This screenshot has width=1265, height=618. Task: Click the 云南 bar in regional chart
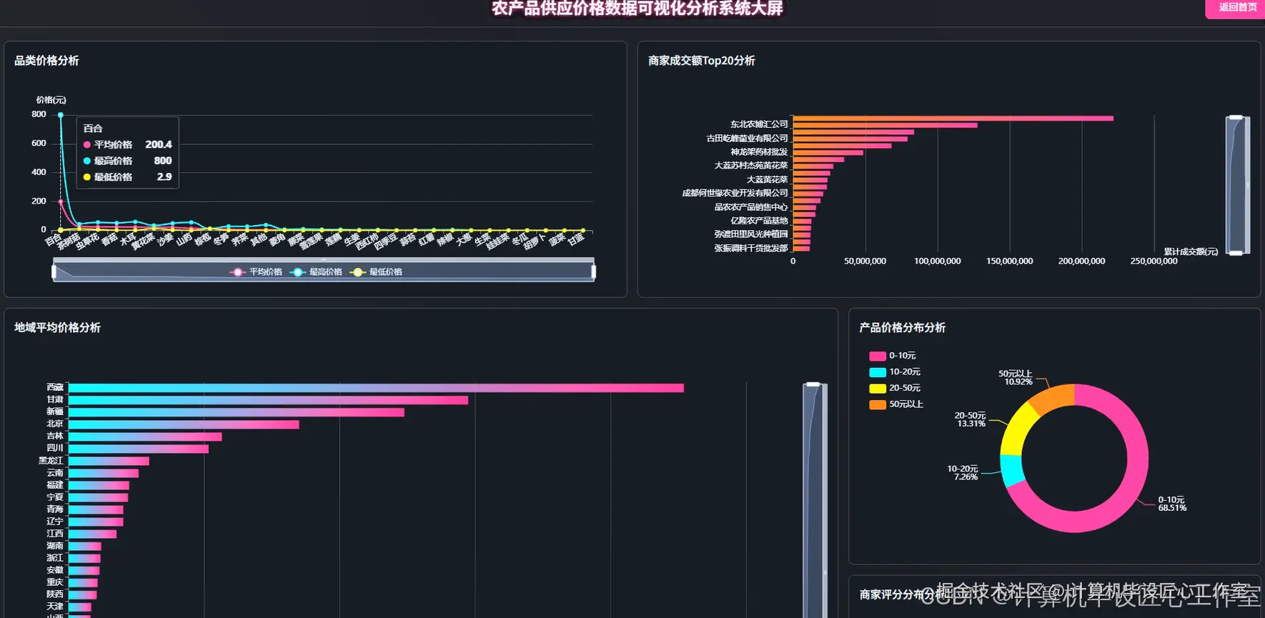[x=104, y=473]
